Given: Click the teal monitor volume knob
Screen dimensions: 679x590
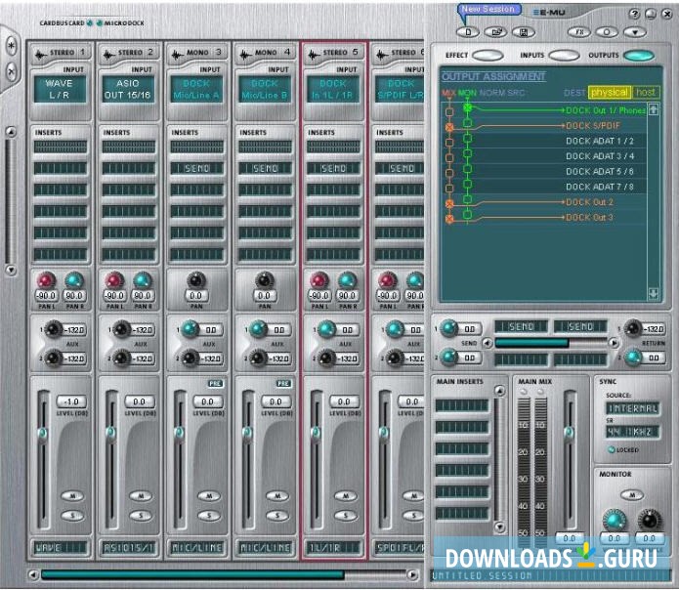Looking at the screenshot, I should click(x=614, y=519).
